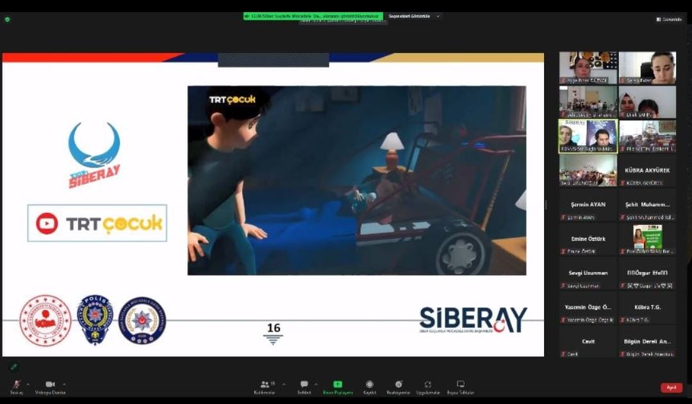Expand the participants options arrow

click(283, 384)
